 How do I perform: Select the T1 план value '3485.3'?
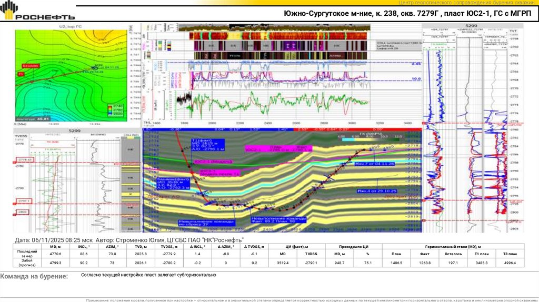tap(482, 263)
